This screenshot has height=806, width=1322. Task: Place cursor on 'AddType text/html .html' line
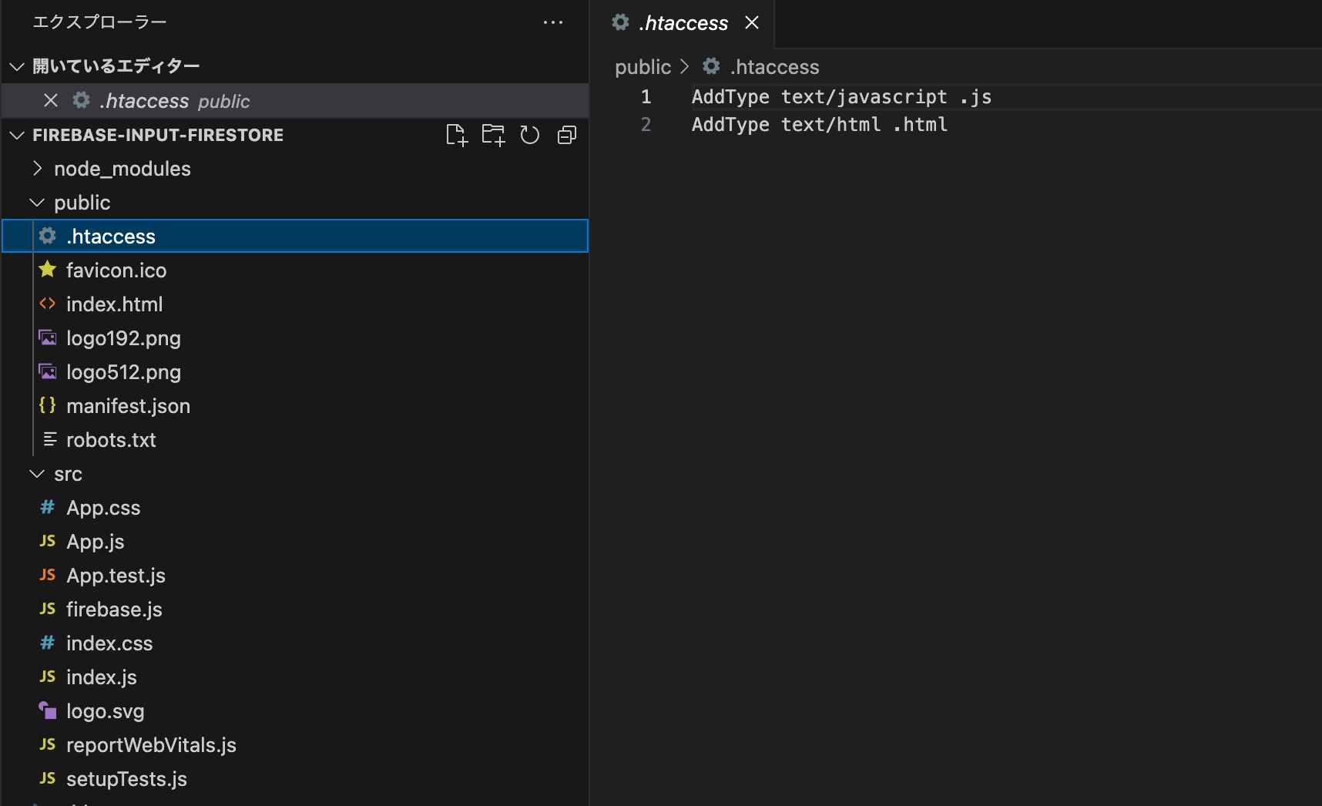(x=820, y=124)
